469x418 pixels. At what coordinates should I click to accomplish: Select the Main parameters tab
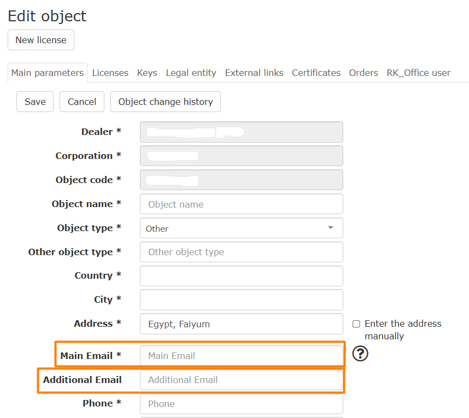point(48,73)
